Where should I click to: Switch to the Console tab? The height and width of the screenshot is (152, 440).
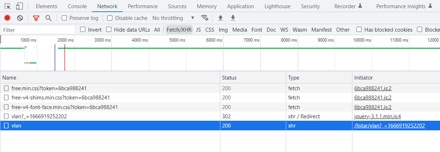pyautogui.click(x=77, y=6)
